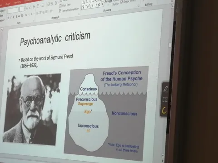Screen dimensions: 218x163
Task: Click the 'Preconscious' label in the iceberg
Action: 87,99
